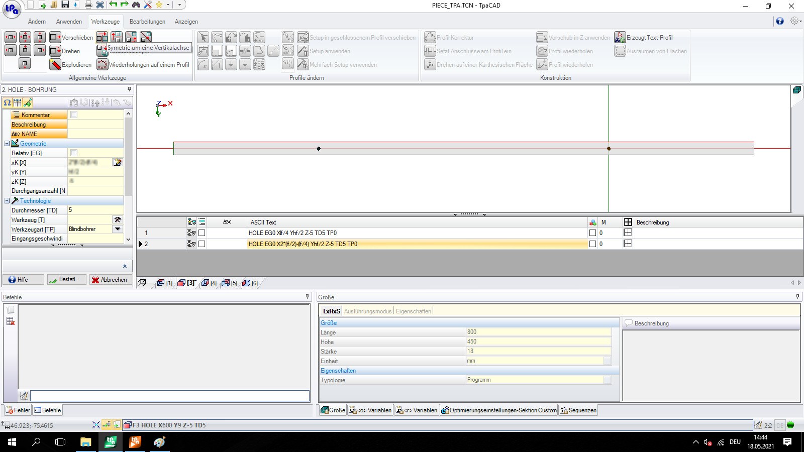Open the Werkzeugart [TP] dropdown

118,229
